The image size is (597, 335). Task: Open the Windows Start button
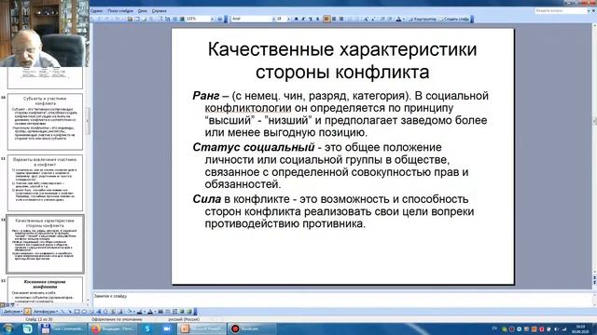click(7, 328)
